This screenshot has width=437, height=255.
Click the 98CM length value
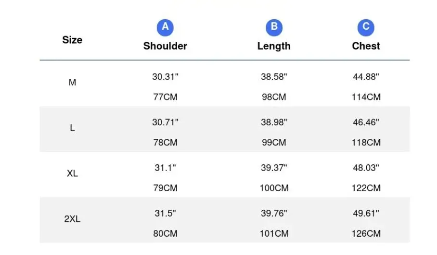click(x=274, y=97)
